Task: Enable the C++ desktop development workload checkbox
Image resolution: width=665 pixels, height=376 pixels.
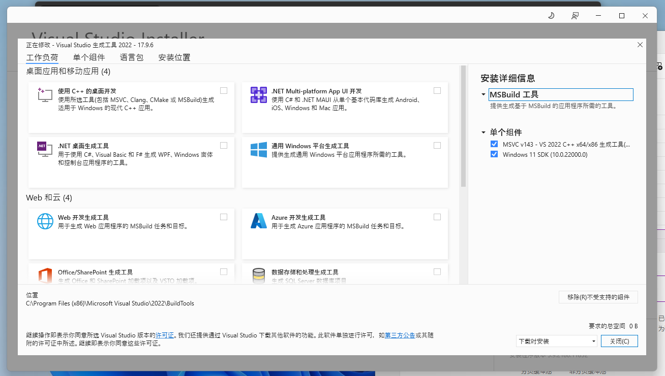Action: coord(224,90)
